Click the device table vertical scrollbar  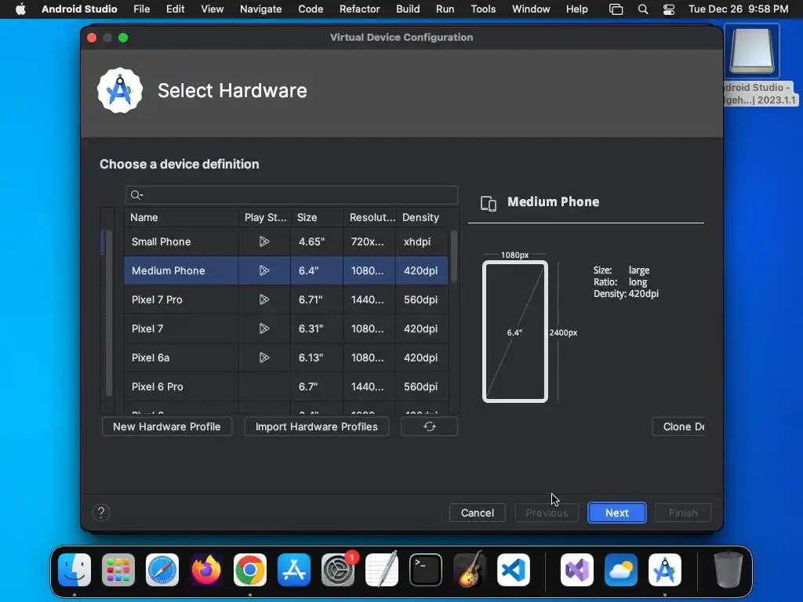454,256
